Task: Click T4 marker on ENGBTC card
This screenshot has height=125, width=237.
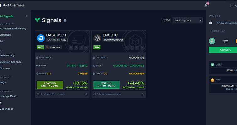Action: point(142,47)
